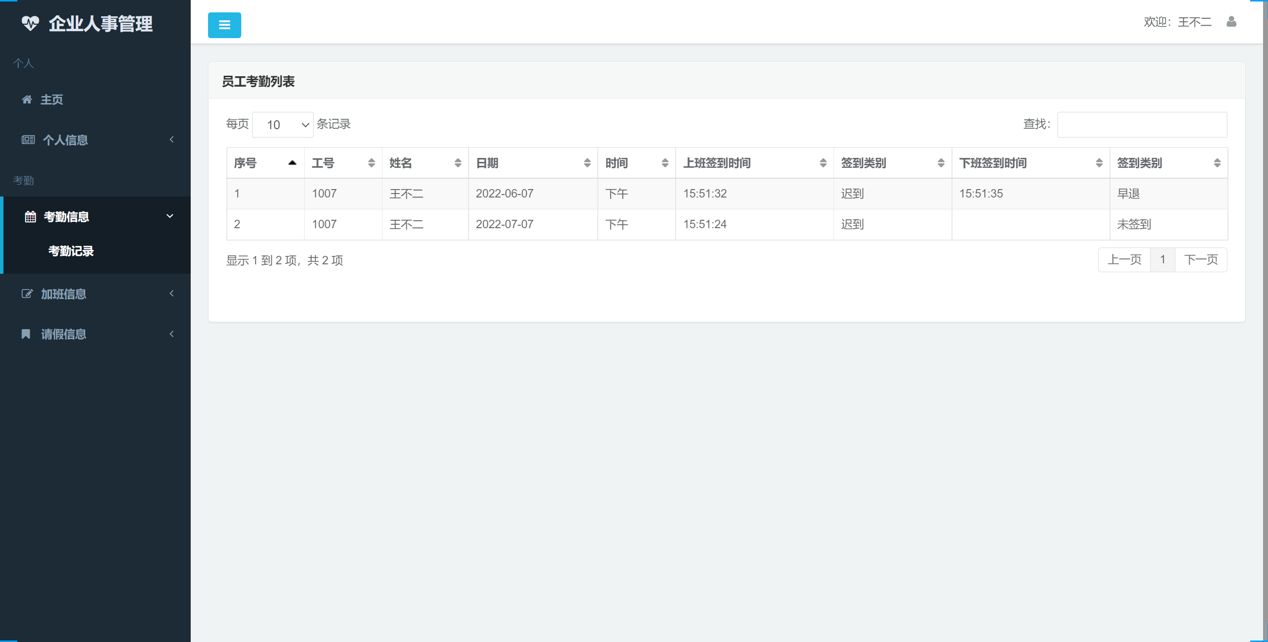Click the home icon beside 主页

[27, 99]
